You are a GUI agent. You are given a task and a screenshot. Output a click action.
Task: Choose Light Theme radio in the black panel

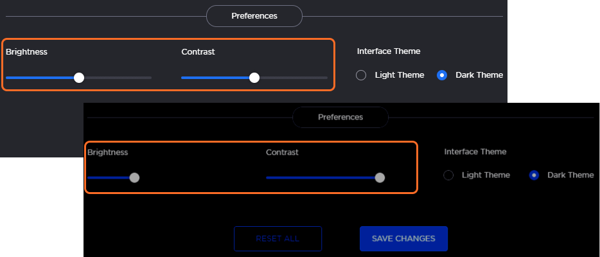click(x=448, y=175)
